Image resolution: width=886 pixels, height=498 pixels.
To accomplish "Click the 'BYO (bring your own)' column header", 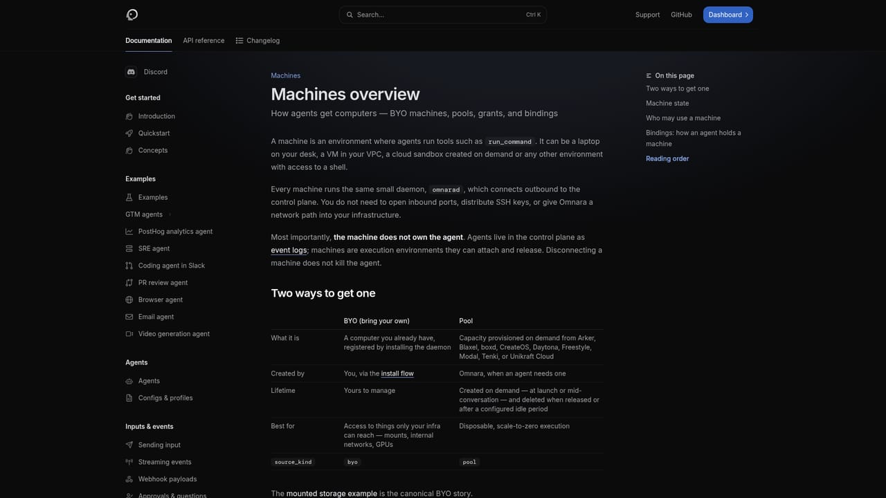I will click(x=377, y=321).
